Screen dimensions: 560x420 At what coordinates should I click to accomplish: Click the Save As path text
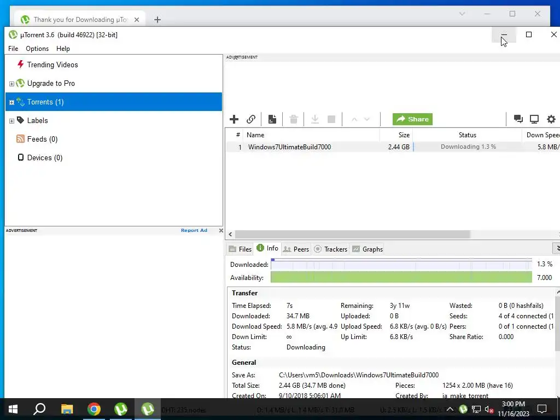point(359,375)
